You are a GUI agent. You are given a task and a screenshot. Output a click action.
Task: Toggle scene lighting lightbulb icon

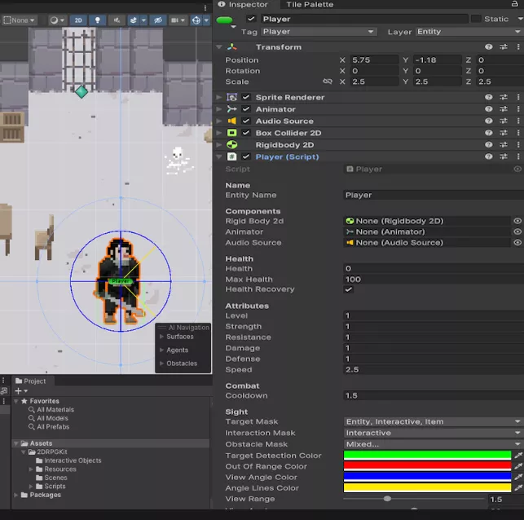pyautogui.click(x=98, y=20)
